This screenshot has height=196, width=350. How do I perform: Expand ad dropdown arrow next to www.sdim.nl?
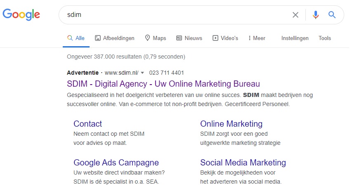(x=142, y=73)
